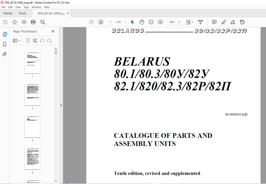Viewport: 266px width, 184px height.
Task: Go to the previous page with the up arrow
Action: (x=91, y=22)
